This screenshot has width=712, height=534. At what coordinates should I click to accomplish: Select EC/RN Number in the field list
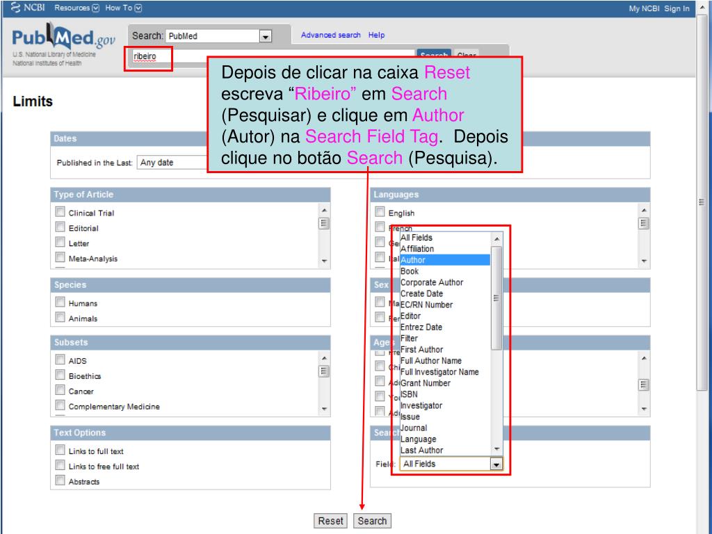(444, 305)
